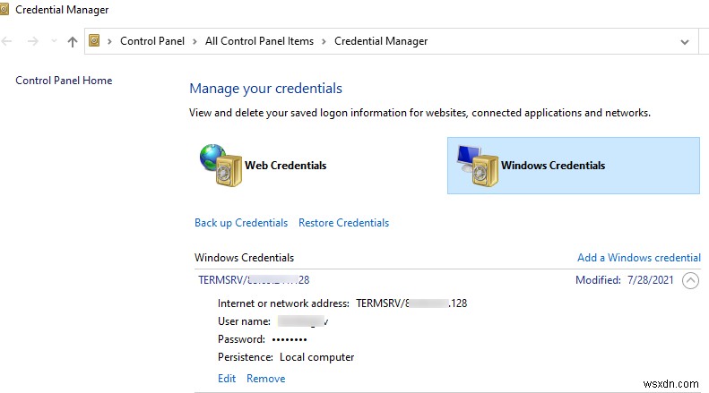Screen dimensions: 709x393
Task: Click the Web Credentials globe safe icon
Action: click(221, 166)
